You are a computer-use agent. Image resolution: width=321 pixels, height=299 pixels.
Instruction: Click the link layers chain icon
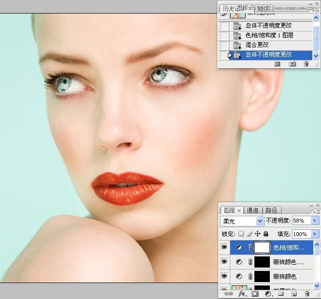(228, 294)
